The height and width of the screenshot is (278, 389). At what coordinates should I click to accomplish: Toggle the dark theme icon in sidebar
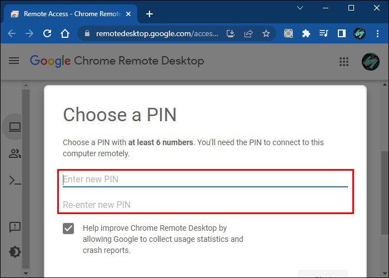tap(15, 252)
